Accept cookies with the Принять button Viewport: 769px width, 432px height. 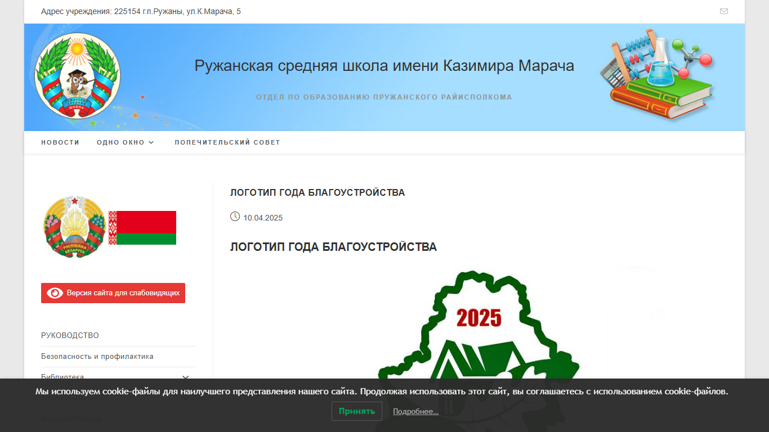(x=357, y=411)
